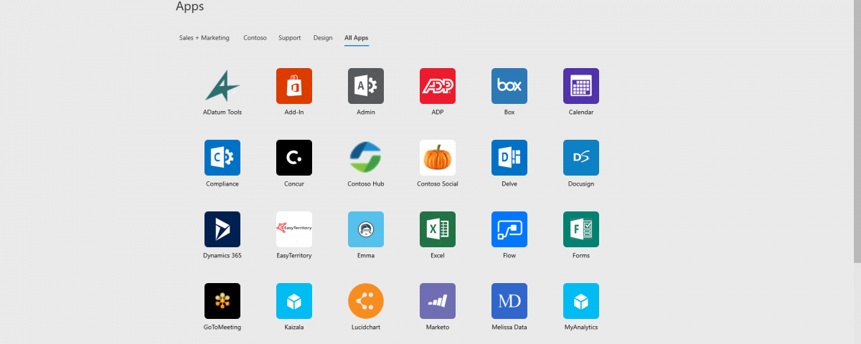The image size is (861, 344).
Task: Click the "Melissa Data" label text
Action: pyautogui.click(x=509, y=328)
